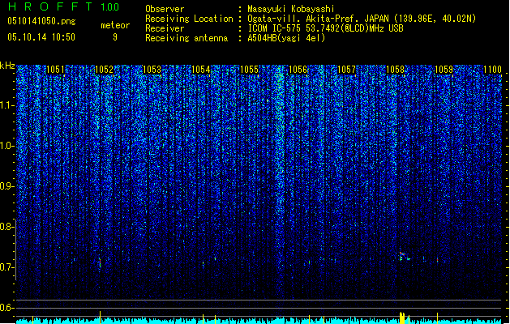Select the date stamp 05.10.14 10:50
510x324 pixels.
point(41,37)
